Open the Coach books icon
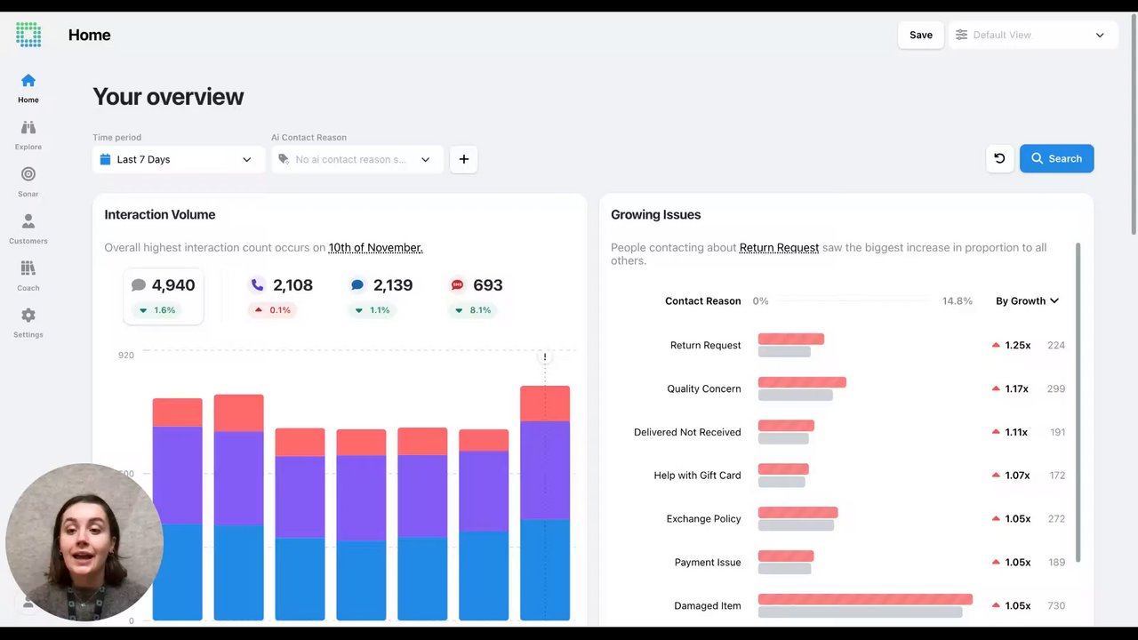1138x640 pixels. tap(28, 268)
